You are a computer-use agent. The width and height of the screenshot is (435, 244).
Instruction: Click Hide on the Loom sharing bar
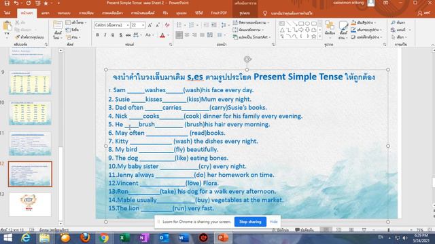[273, 222]
